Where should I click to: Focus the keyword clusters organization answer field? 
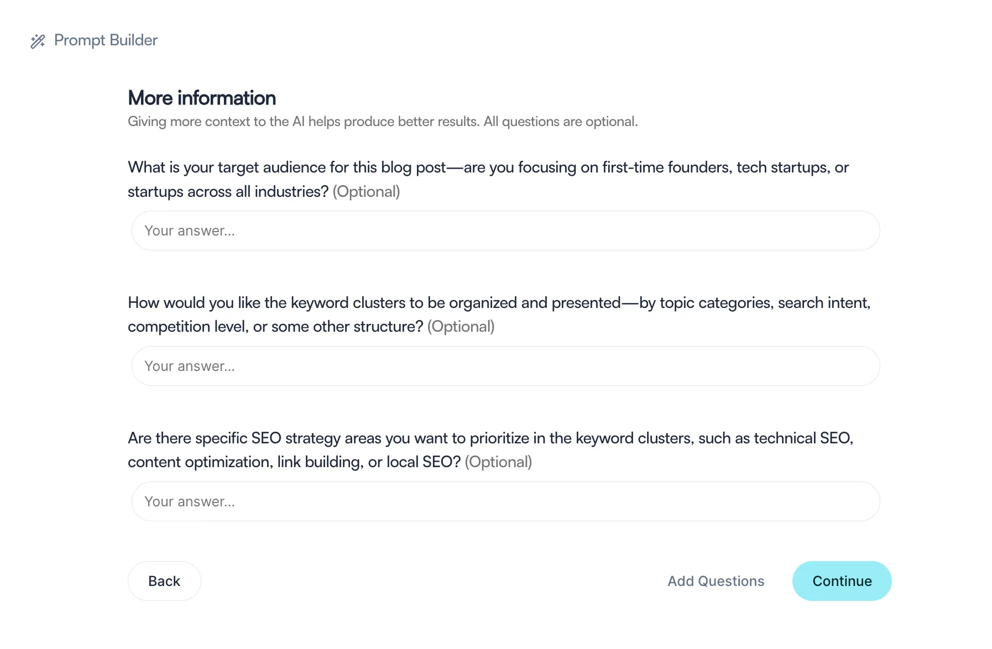[505, 366]
